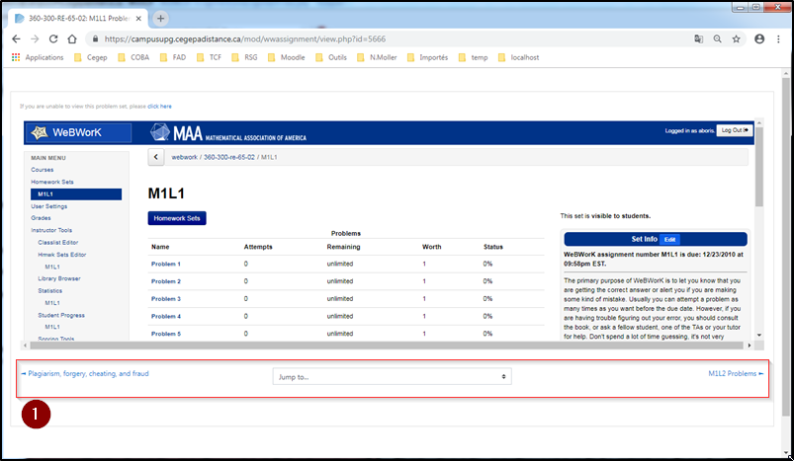Screen dimensions: 794x461
Task: Open User Settings in main menu
Action: (x=48, y=205)
